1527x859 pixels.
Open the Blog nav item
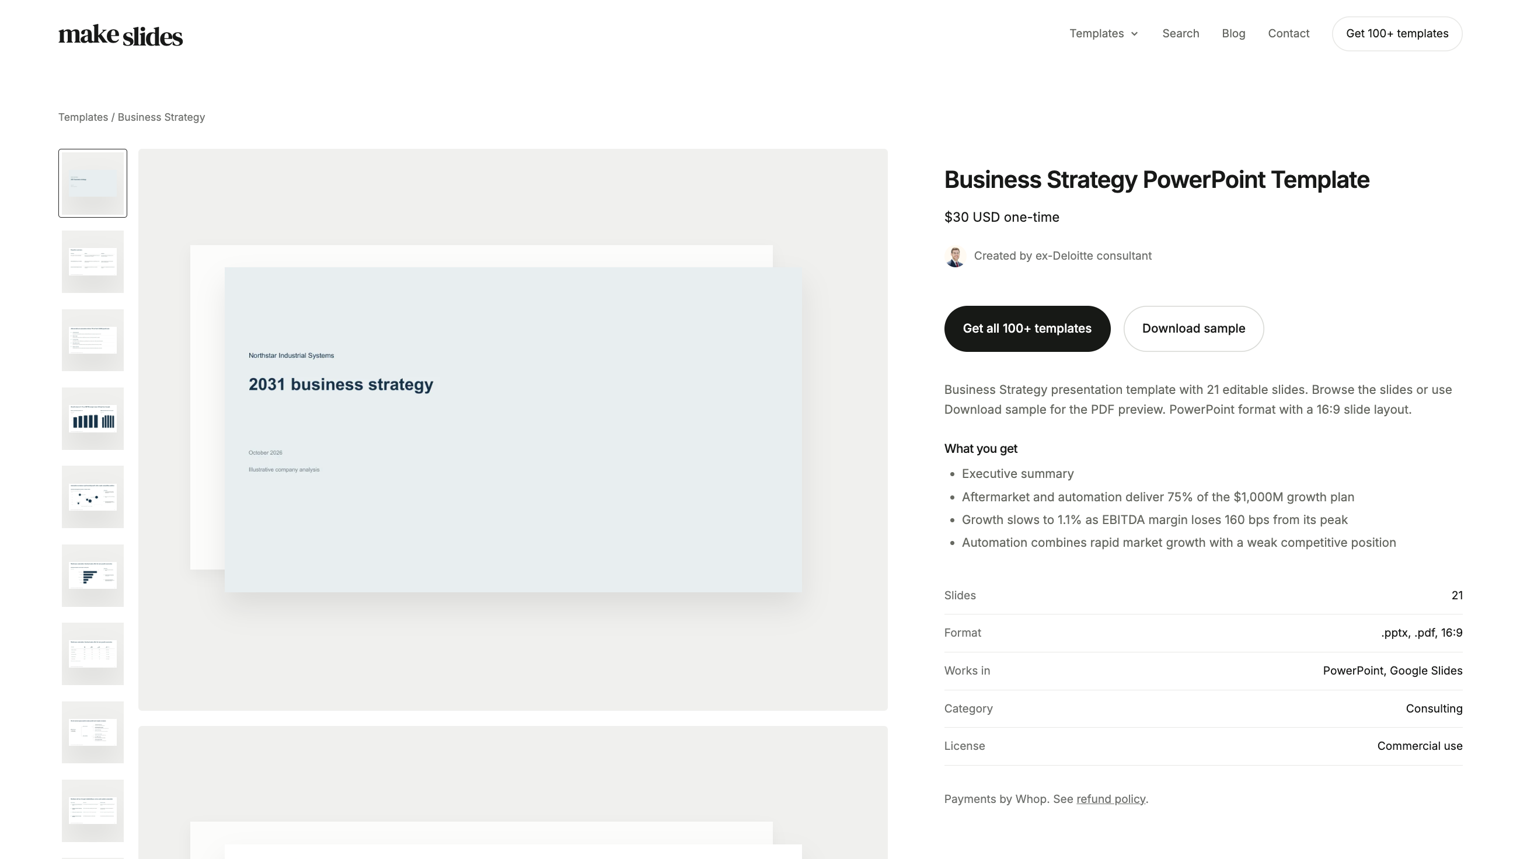pos(1233,34)
